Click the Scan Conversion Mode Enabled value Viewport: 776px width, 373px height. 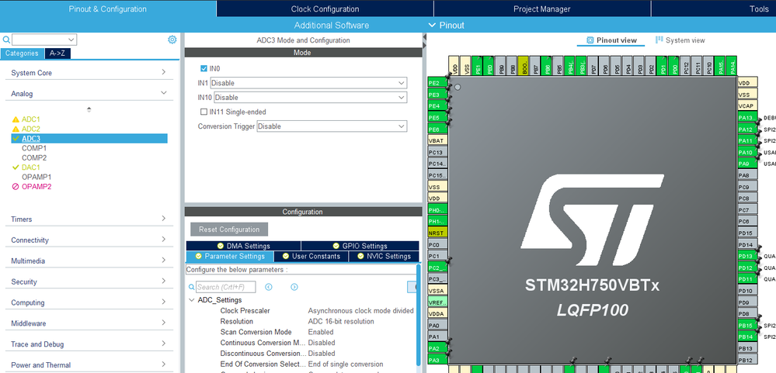(321, 332)
